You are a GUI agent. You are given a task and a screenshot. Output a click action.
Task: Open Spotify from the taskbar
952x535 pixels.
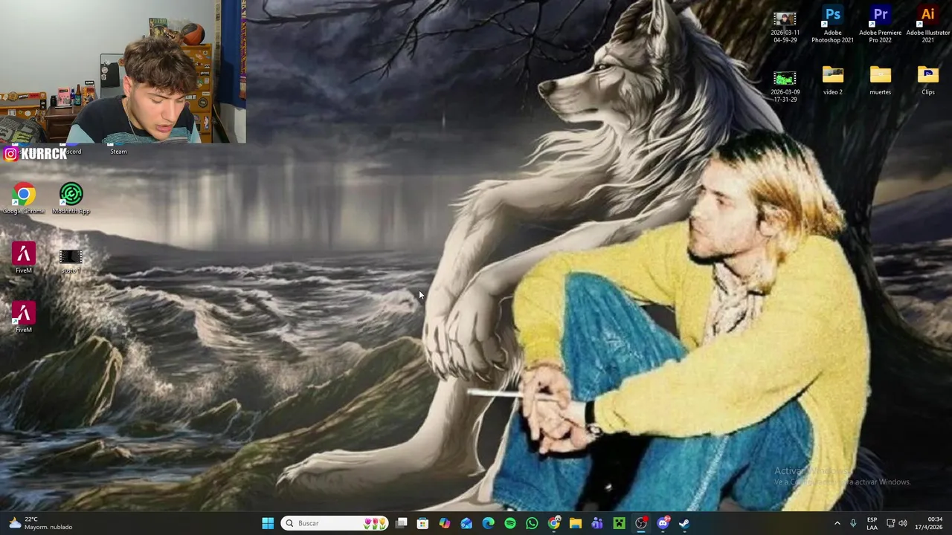click(510, 523)
